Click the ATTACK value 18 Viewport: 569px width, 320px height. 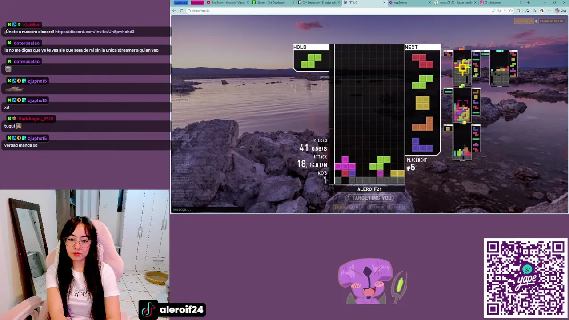pyautogui.click(x=301, y=164)
